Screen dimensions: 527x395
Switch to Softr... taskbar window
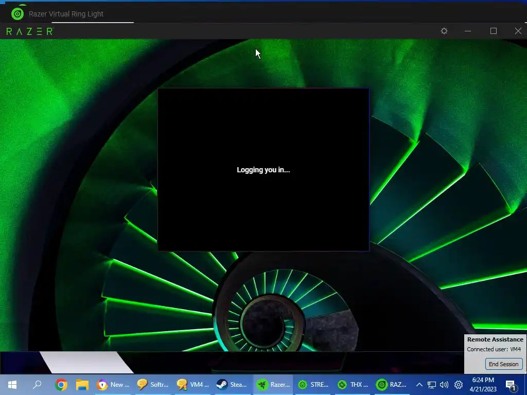tap(153, 385)
